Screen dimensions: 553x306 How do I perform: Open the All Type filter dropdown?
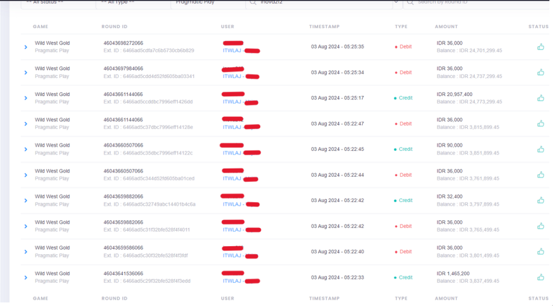pyautogui.click(x=132, y=3)
